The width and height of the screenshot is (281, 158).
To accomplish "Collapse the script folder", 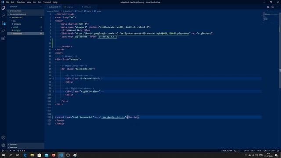I will point(25,27).
